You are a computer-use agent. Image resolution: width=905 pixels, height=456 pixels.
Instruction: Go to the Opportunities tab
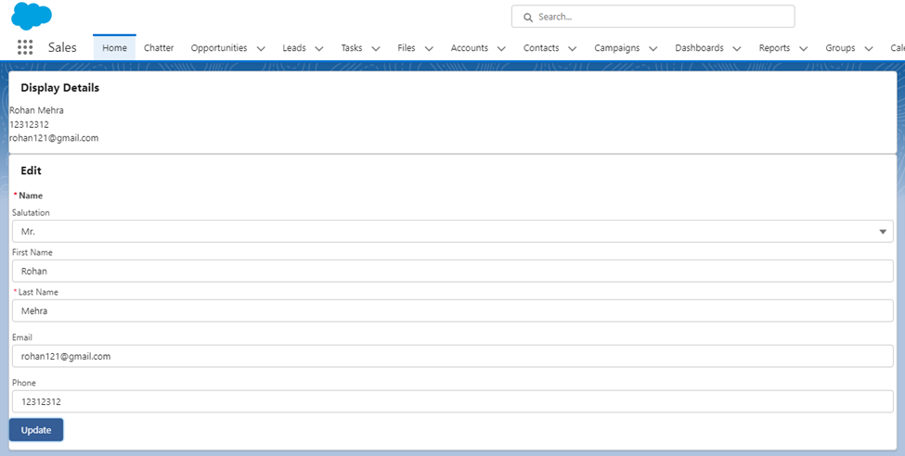pyautogui.click(x=219, y=48)
